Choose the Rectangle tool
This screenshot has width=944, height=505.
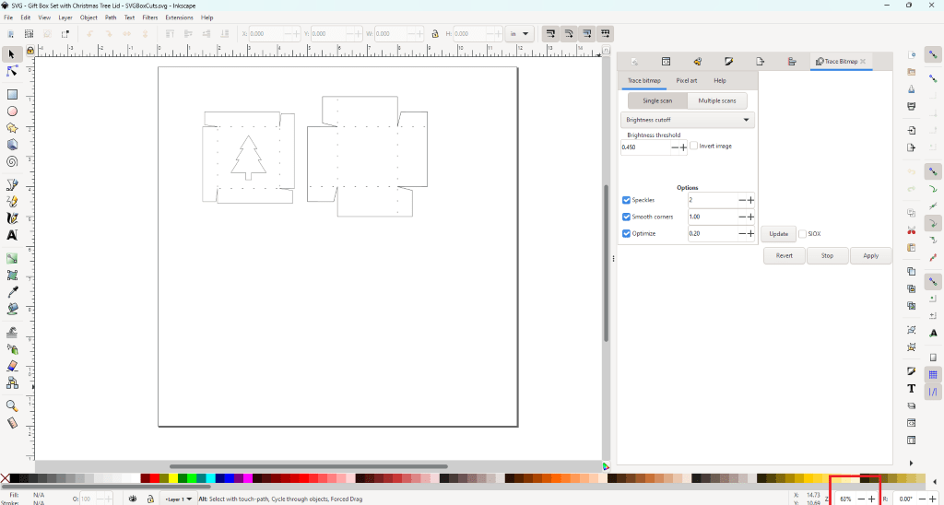coord(12,95)
